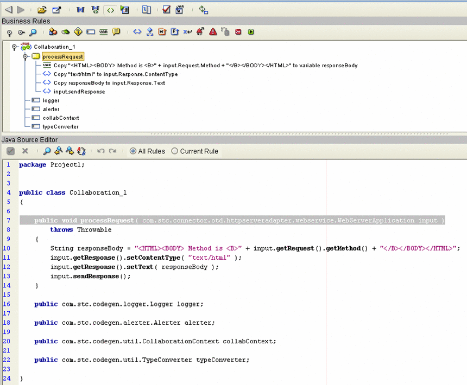Click the highlighted processRequest code line

pos(232,220)
